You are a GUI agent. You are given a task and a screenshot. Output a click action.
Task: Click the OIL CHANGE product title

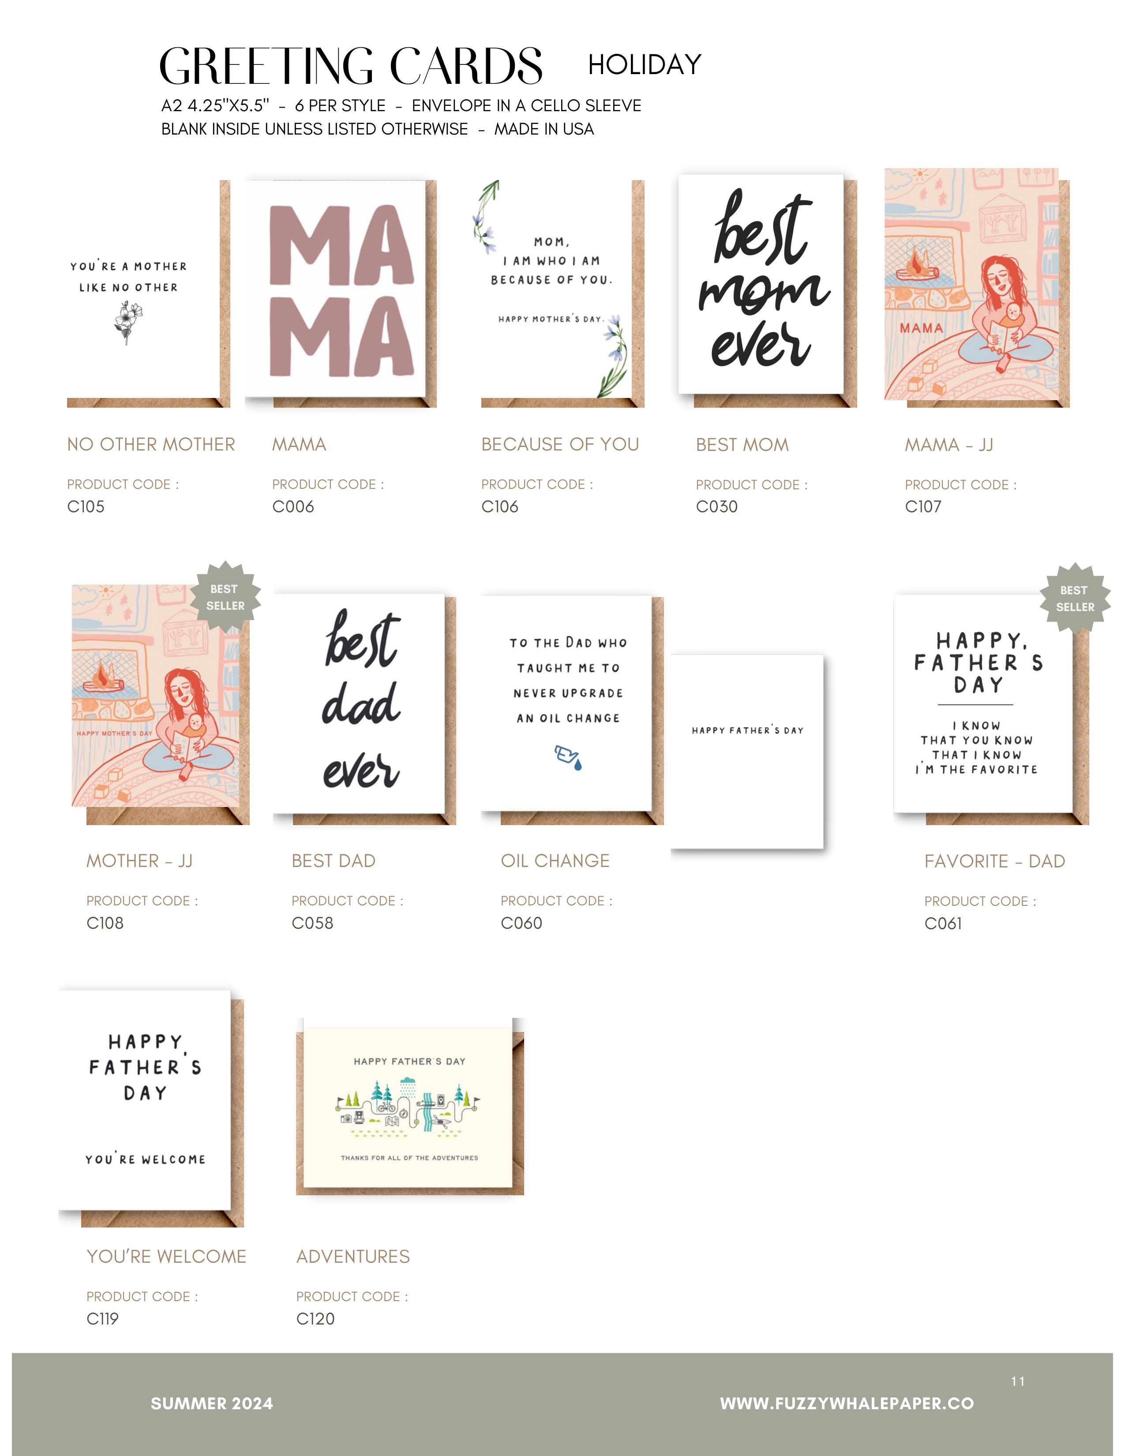555,861
